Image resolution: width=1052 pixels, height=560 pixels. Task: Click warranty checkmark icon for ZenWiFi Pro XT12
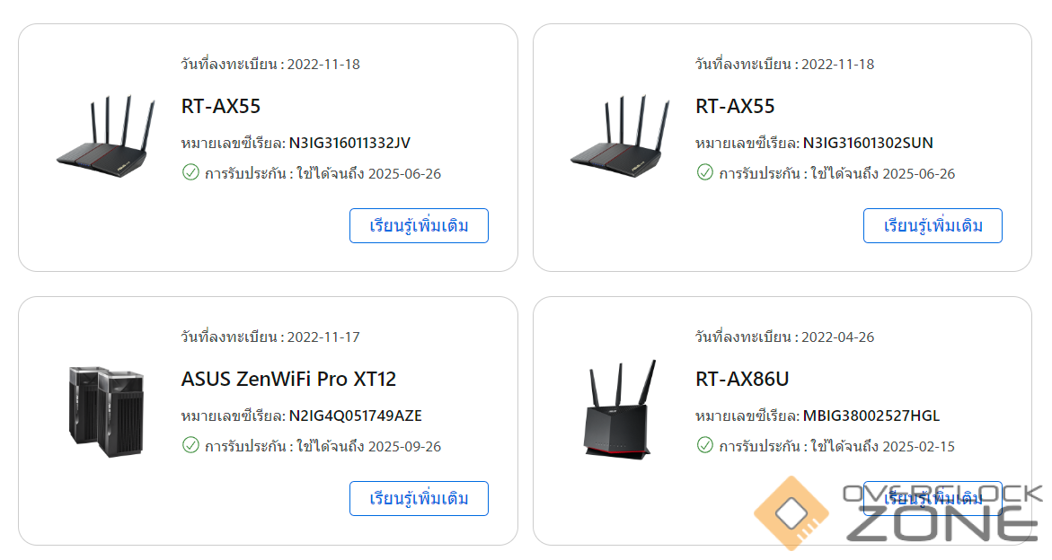point(190,445)
